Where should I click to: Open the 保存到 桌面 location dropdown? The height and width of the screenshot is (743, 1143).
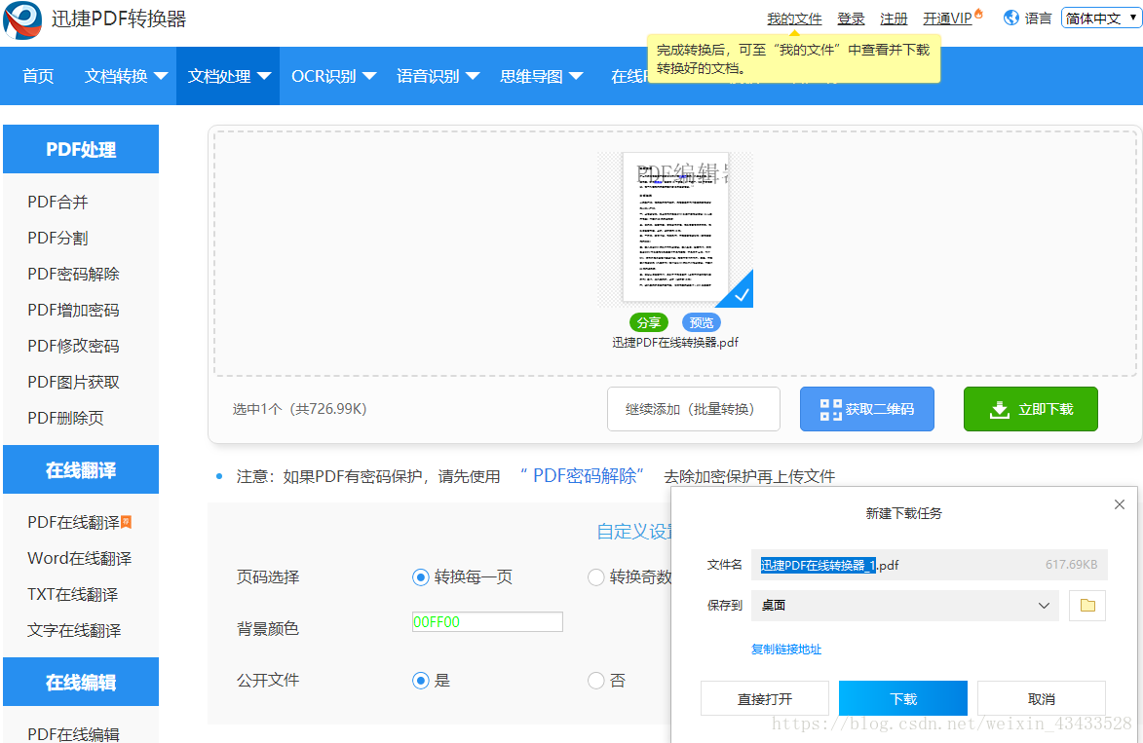(904, 606)
